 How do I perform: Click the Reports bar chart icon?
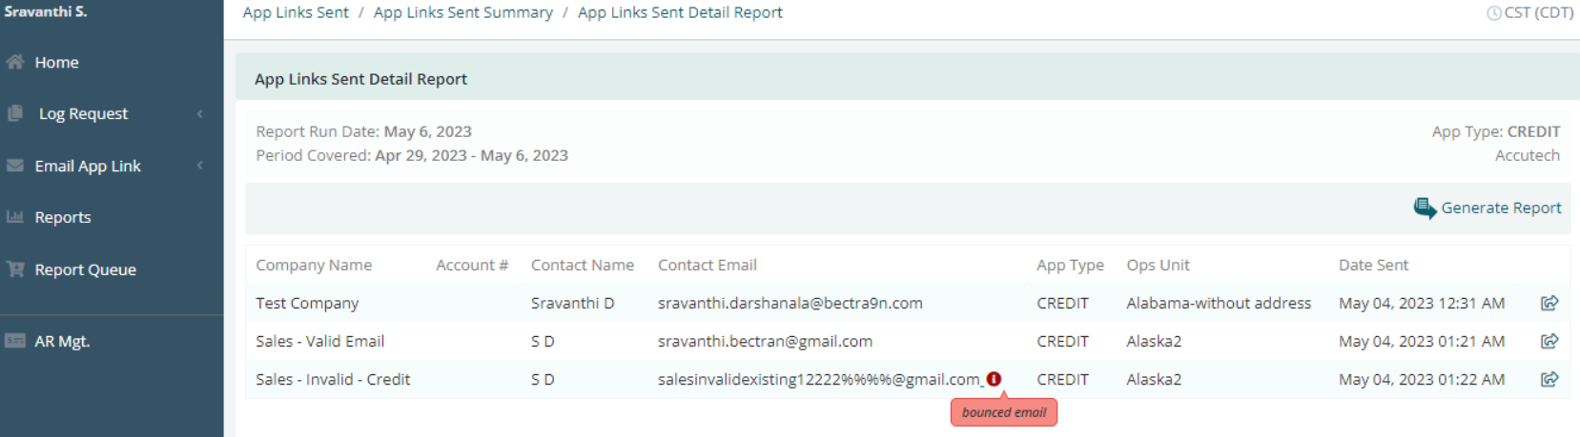[14, 217]
